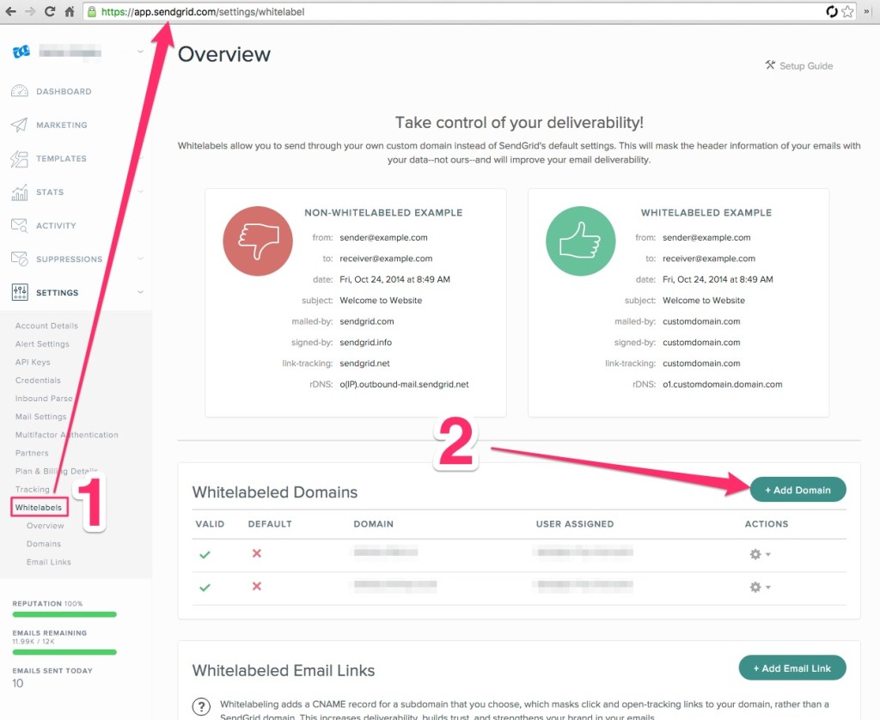Click the red thumbs-down circle icon
The width and height of the screenshot is (880, 720).
[258, 241]
